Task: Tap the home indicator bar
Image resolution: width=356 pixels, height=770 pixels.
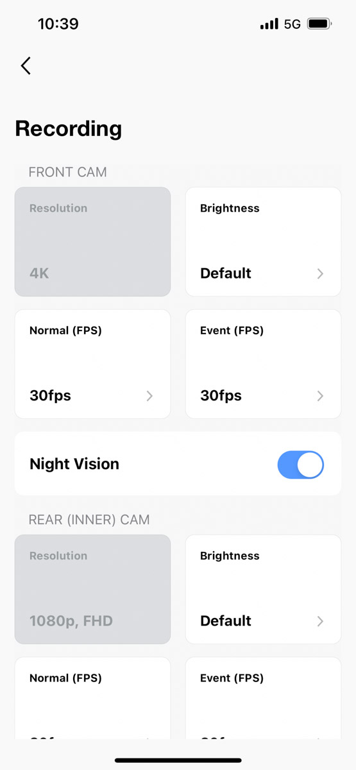Action: [x=178, y=760]
